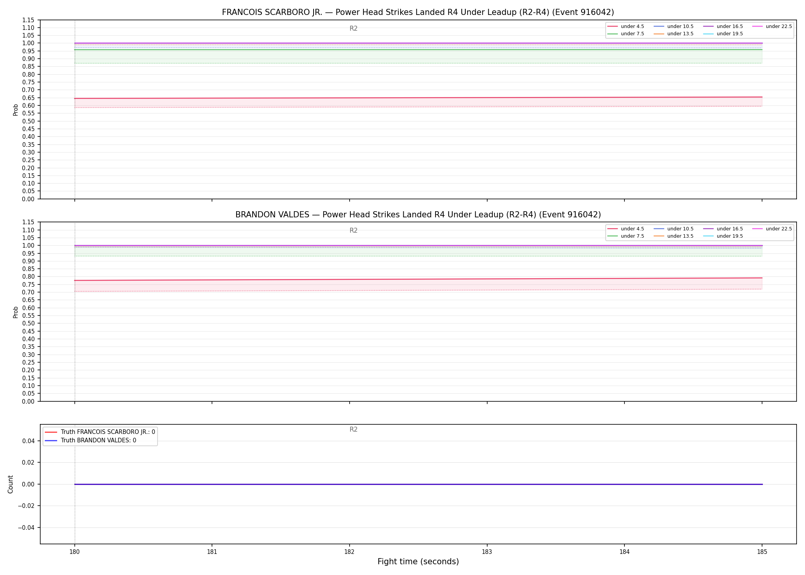Click 'under 19.5' legend entry in top chart
Image resolution: width=805 pixels, height=575 pixels.
click(x=723, y=34)
